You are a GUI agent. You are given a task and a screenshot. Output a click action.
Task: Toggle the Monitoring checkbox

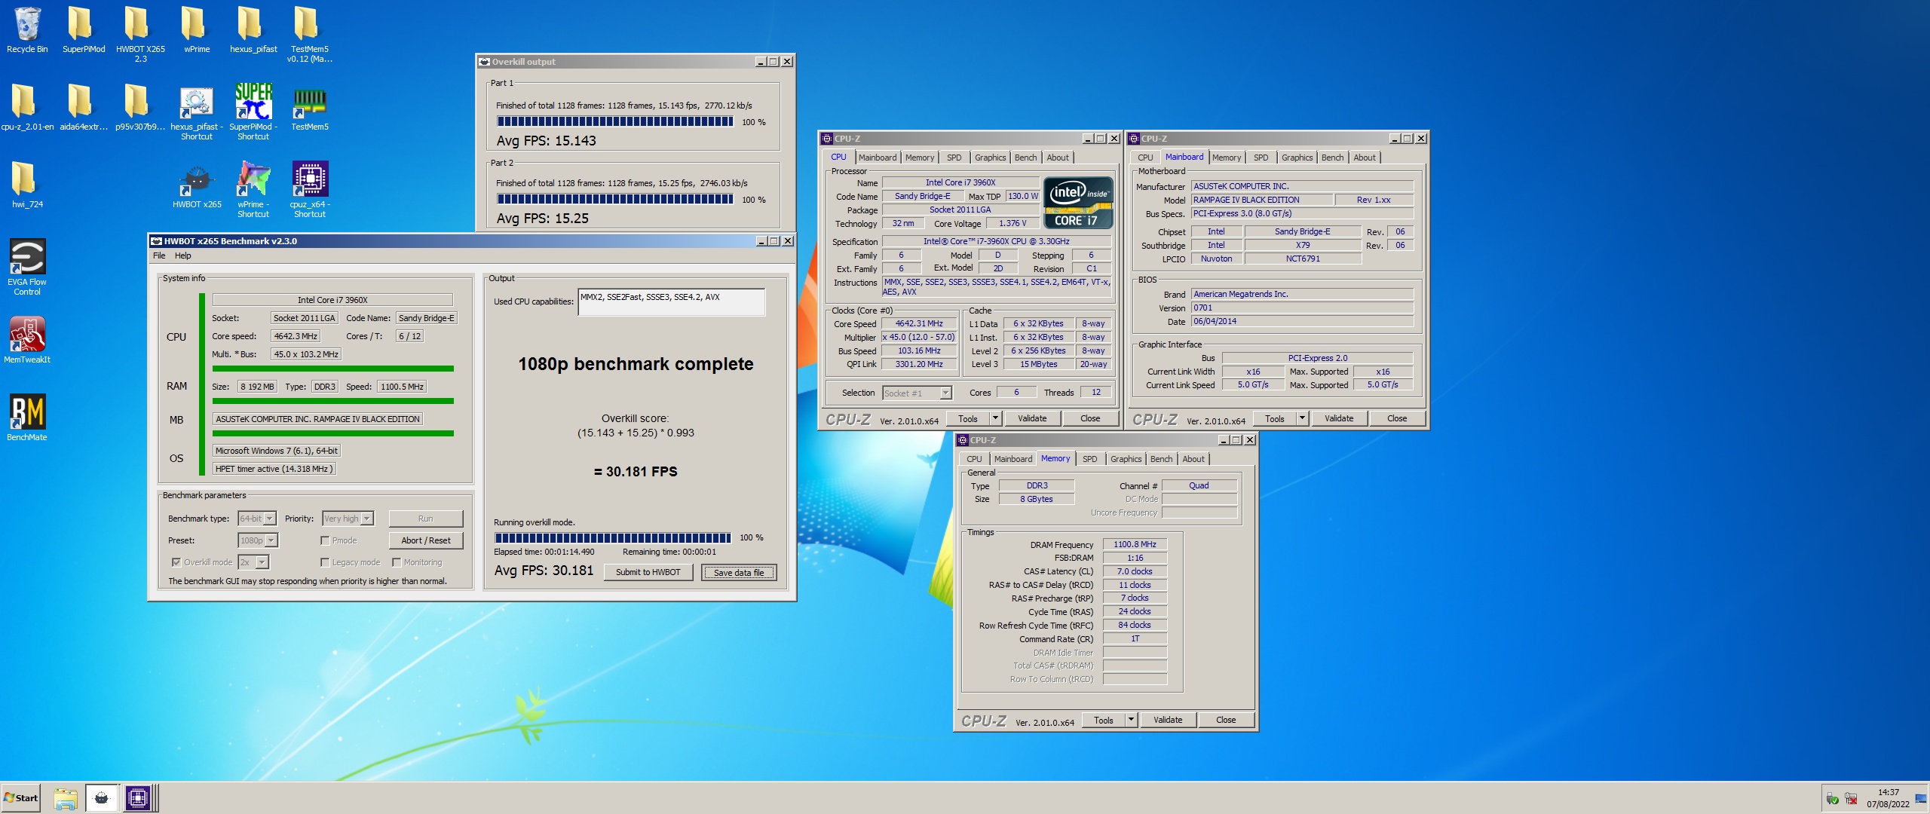(397, 562)
